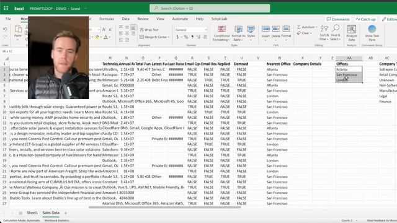This screenshot has height=223, width=397.
Task: Switch to the Review tab
Action: [x=143, y=19]
